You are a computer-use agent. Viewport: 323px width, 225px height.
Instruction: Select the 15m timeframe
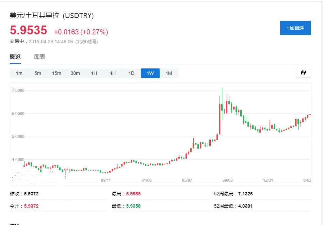[x=56, y=73]
